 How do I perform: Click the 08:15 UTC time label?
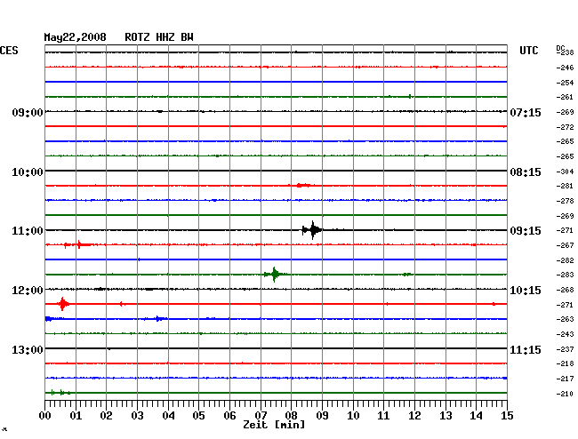click(x=526, y=172)
